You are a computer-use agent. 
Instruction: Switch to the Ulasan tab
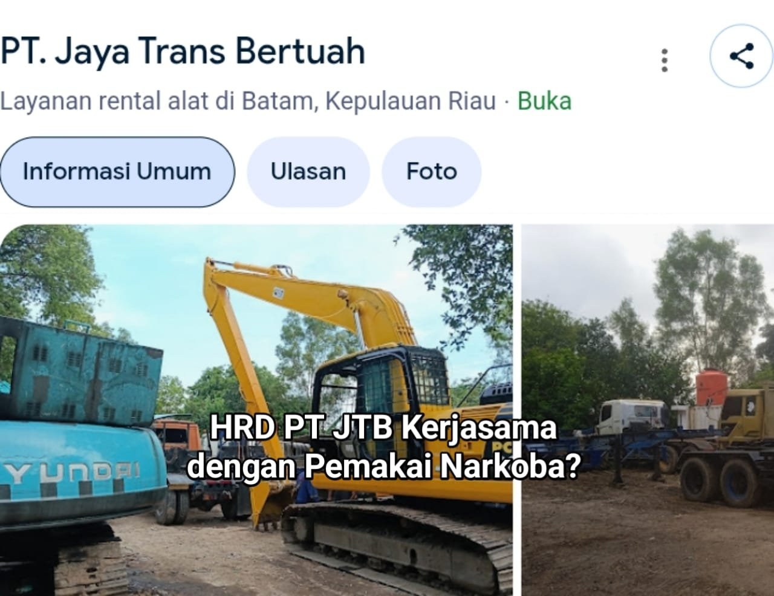(308, 172)
